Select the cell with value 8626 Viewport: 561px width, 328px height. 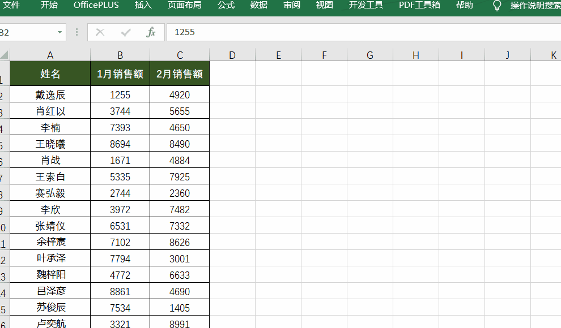coord(180,243)
